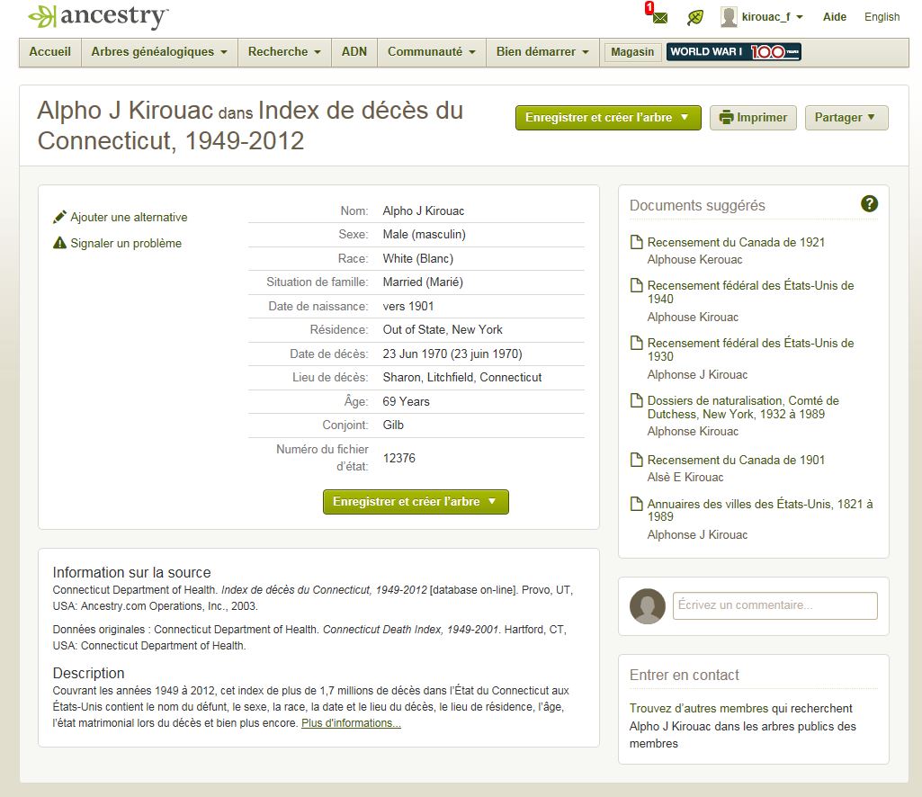This screenshot has width=922, height=797.
Task: Click the Aide help link
Action: (835, 17)
